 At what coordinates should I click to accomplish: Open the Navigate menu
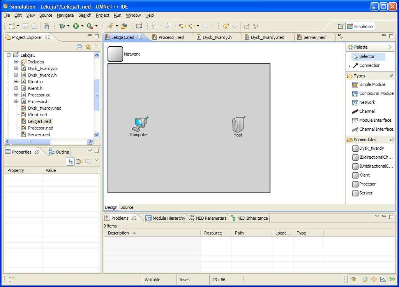[x=65, y=15]
